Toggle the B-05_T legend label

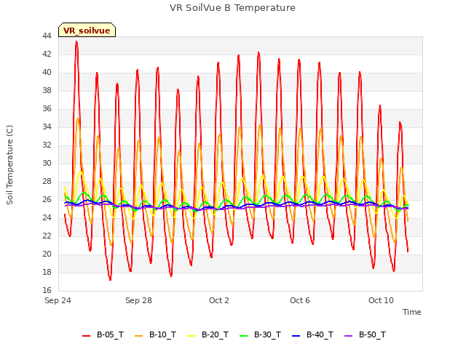click(110, 334)
